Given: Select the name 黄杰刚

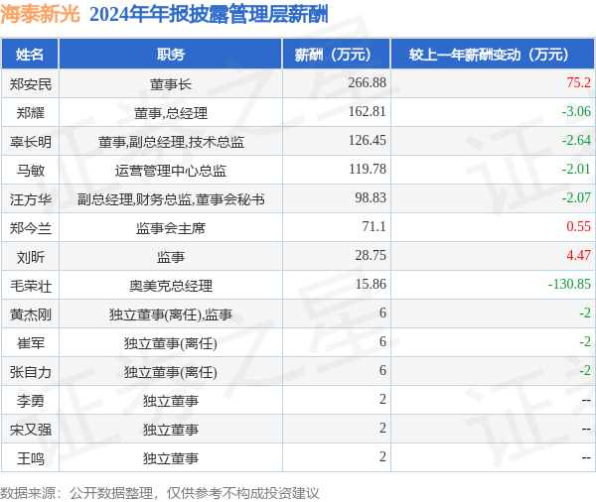Looking at the screenshot, I should point(30,314).
